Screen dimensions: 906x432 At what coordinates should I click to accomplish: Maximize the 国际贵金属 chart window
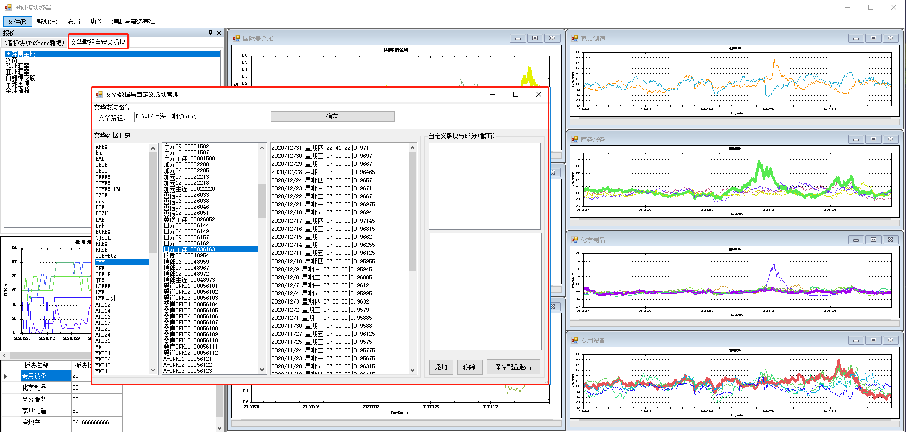tap(535, 38)
